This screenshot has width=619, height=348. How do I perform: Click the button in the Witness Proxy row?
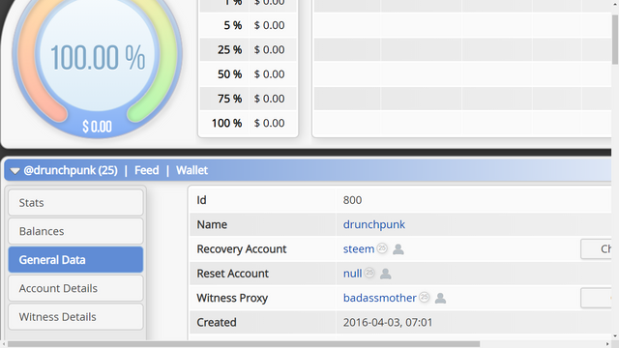point(596,298)
